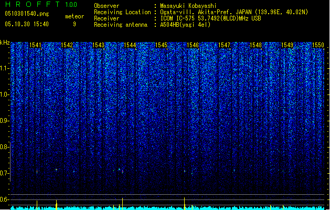This screenshot has width=330, height=210.
Task: Click the 1.1 kHz axis label
Action: pos(4,68)
